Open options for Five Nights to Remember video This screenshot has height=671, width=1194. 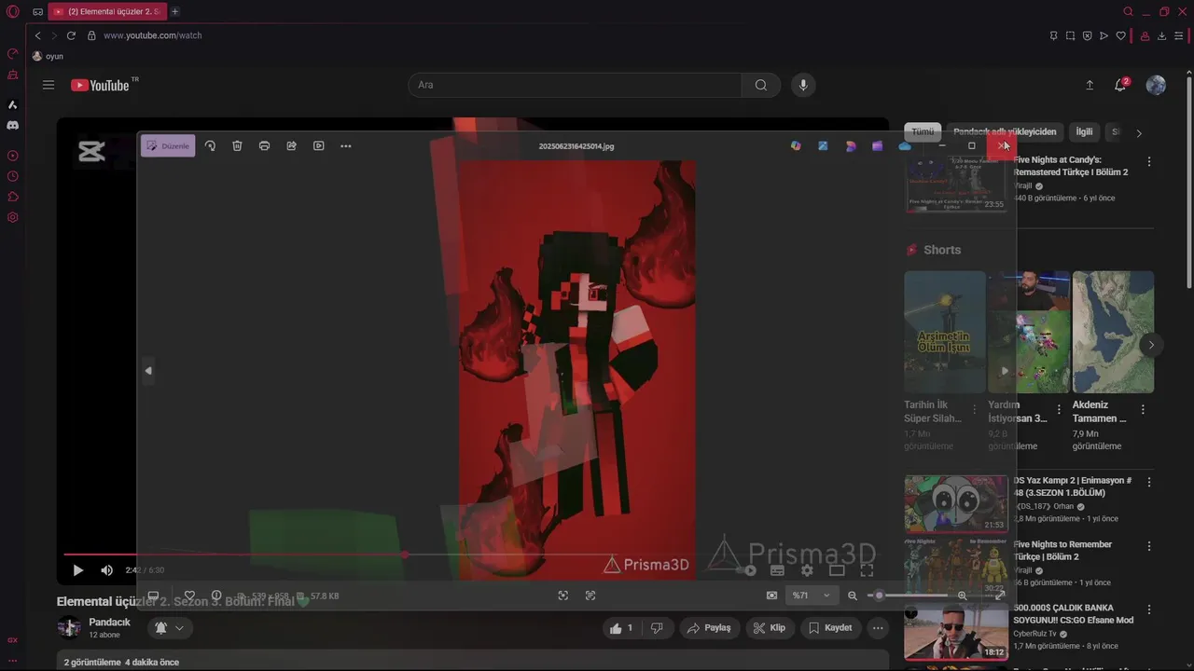tap(1149, 546)
